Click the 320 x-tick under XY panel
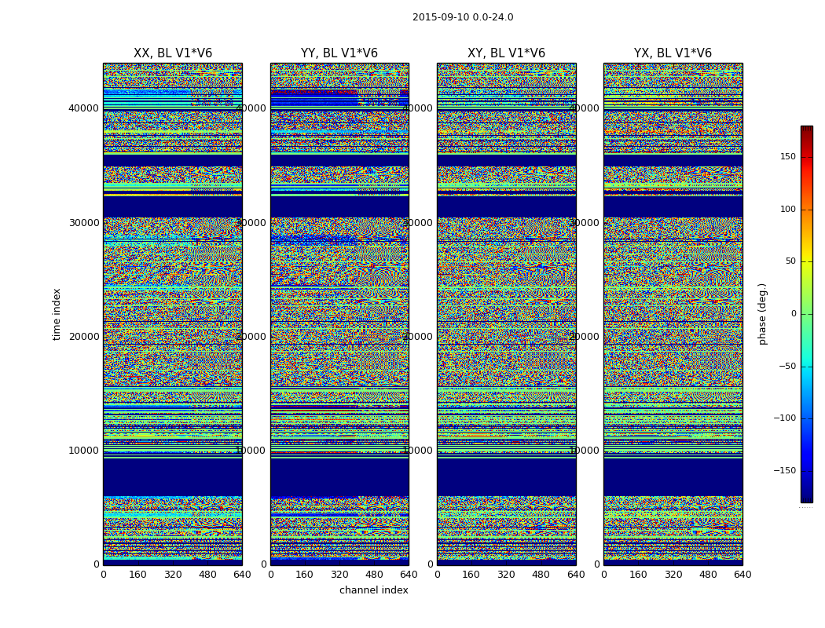The height and width of the screenshot is (628, 825). 506,575
